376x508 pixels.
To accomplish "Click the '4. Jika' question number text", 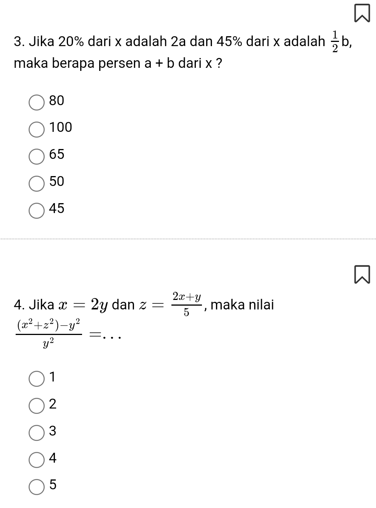I will [x=34, y=305].
